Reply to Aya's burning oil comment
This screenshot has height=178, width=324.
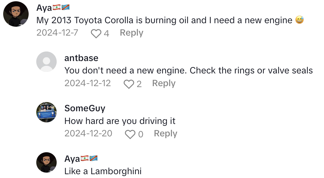(x=131, y=33)
